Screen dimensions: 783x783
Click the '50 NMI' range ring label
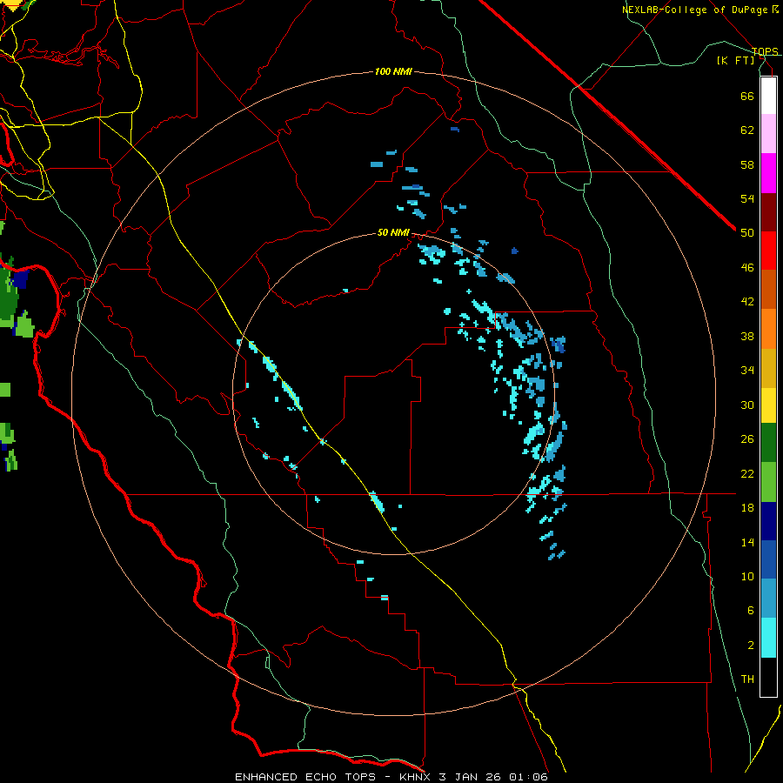pyautogui.click(x=393, y=232)
